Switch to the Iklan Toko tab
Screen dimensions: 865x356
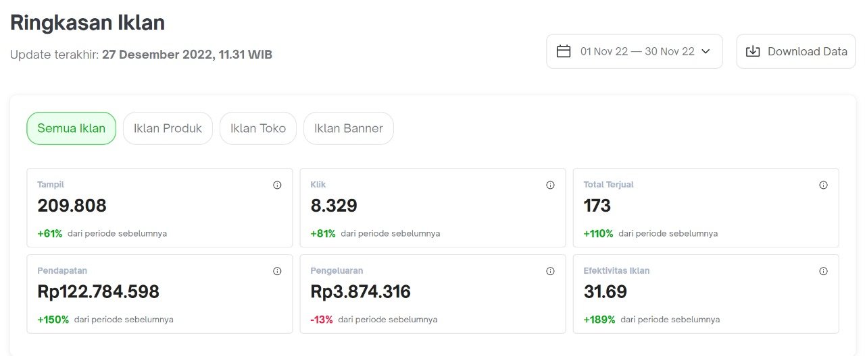pyautogui.click(x=258, y=128)
